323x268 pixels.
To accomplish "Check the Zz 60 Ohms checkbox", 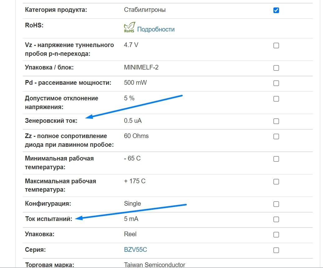I will 276,136.
